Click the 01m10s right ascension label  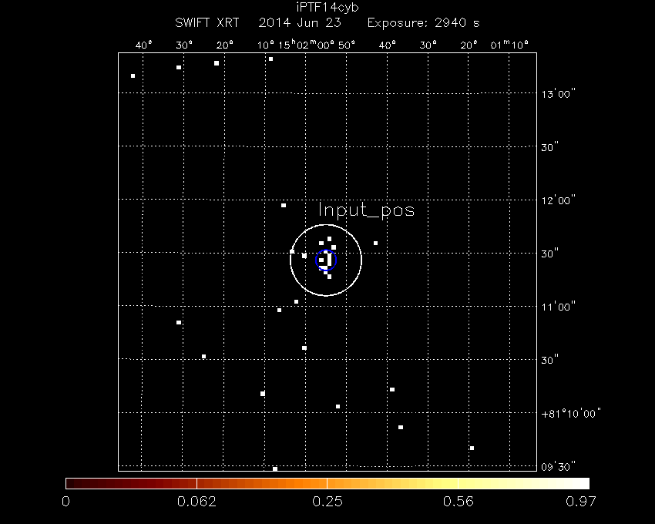509,45
